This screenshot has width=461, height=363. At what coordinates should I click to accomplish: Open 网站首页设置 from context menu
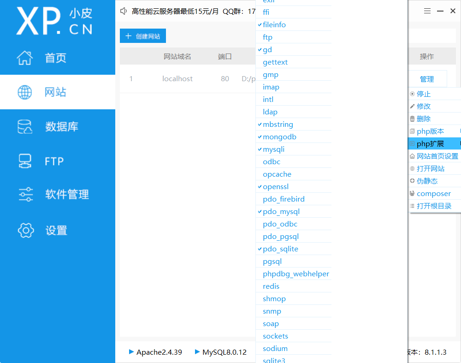(435, 156)
